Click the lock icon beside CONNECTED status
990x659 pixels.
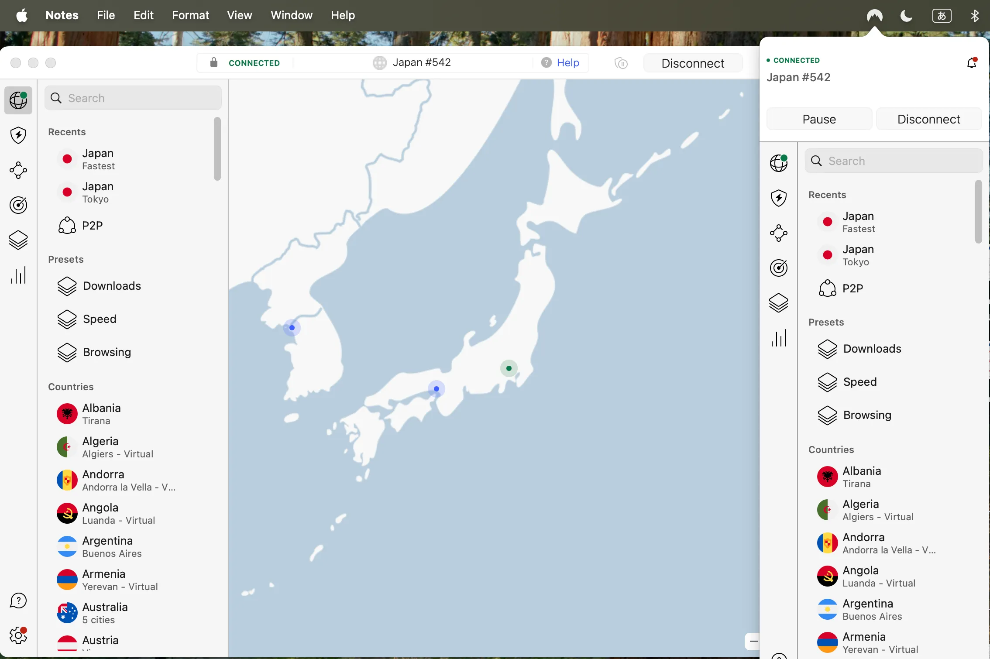(214, 62)
